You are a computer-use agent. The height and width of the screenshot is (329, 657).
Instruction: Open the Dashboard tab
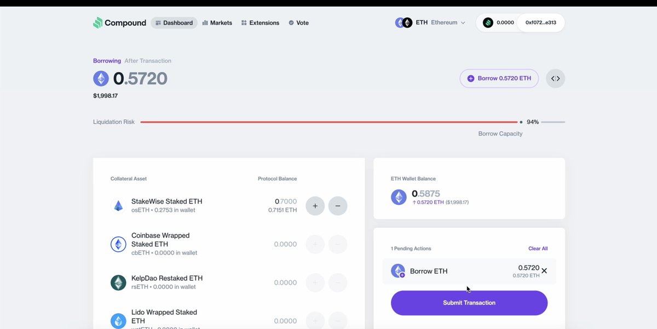point(174,23)
